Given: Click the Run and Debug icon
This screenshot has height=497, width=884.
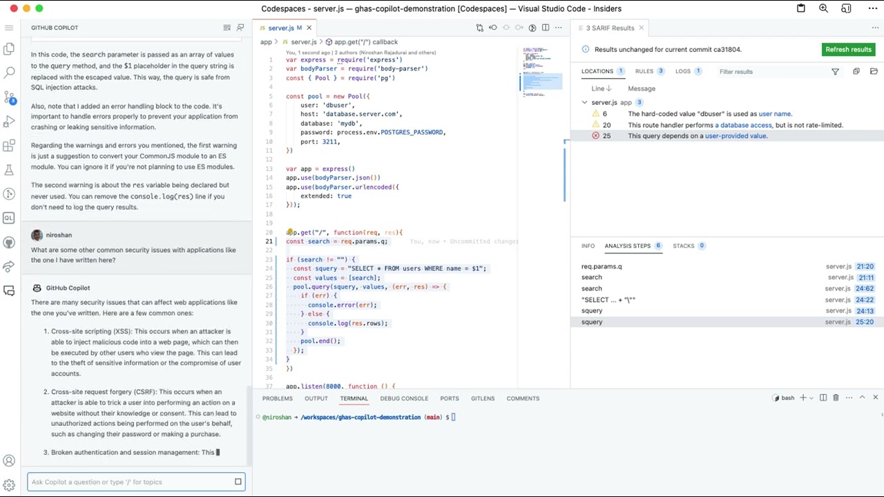Looking at the screenshot, I should [x=9, y=121].
